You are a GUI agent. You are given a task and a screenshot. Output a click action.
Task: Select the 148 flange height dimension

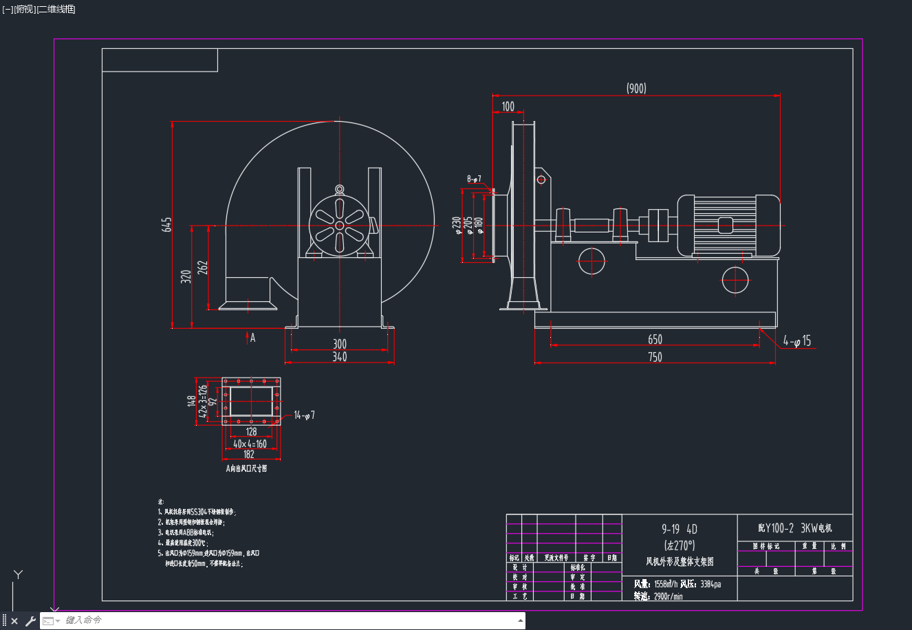(x=191, y=400)
